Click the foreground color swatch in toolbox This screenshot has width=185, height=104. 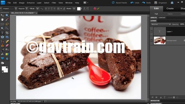pyautogui.click(x=4, y=68)
